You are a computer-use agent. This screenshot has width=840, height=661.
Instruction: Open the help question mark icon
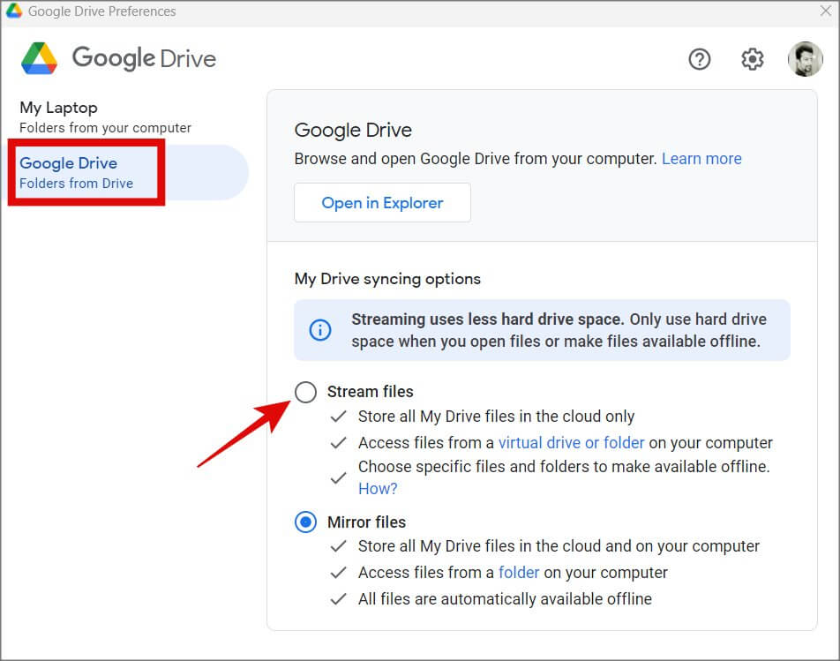(699, 59)
